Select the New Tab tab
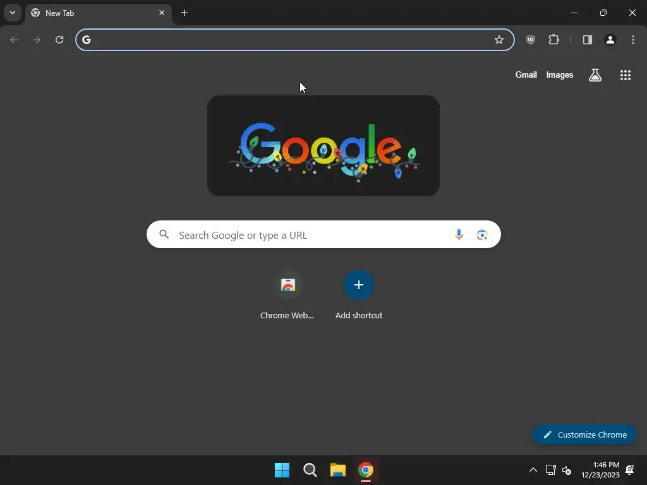The height and width of the screenshot is (485, 647). (98, 13)
